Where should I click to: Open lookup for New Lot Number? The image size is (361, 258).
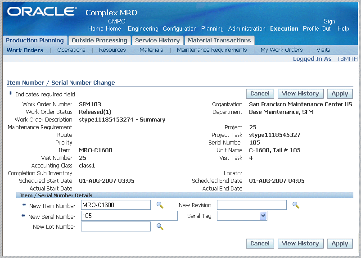pyautogui.click(x=160, y=226)
